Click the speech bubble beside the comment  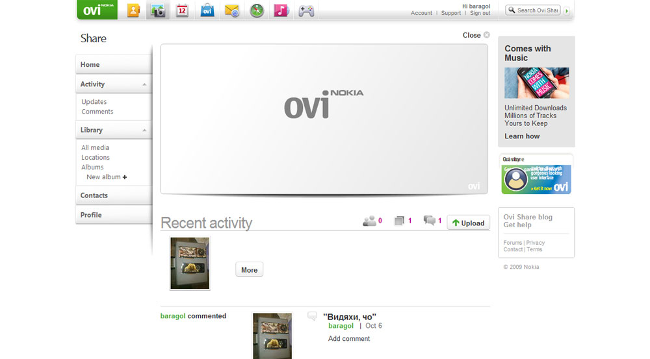[312, 316]
